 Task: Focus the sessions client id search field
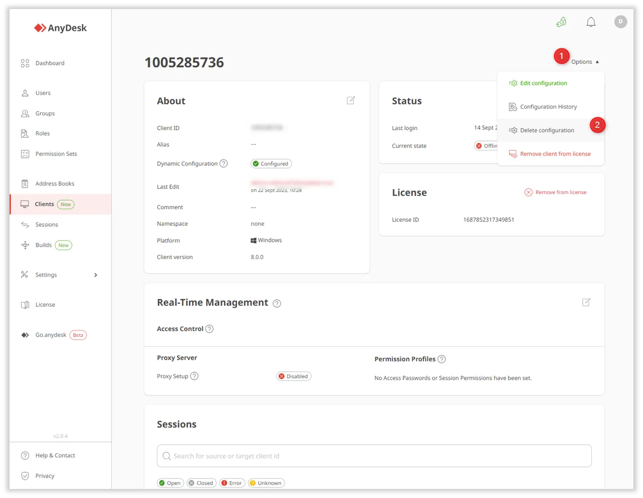(374, 456)
